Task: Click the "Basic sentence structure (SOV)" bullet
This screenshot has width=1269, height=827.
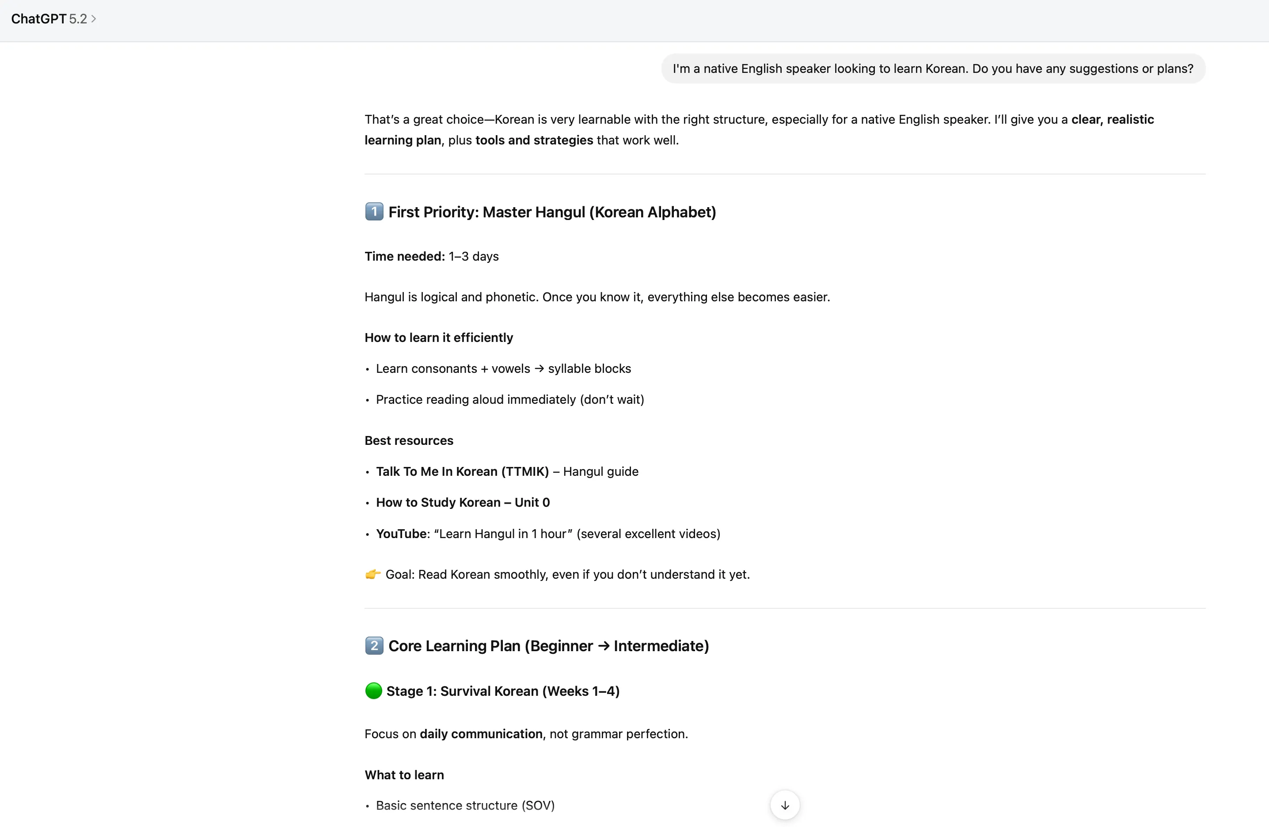Action: click(465, 806)
